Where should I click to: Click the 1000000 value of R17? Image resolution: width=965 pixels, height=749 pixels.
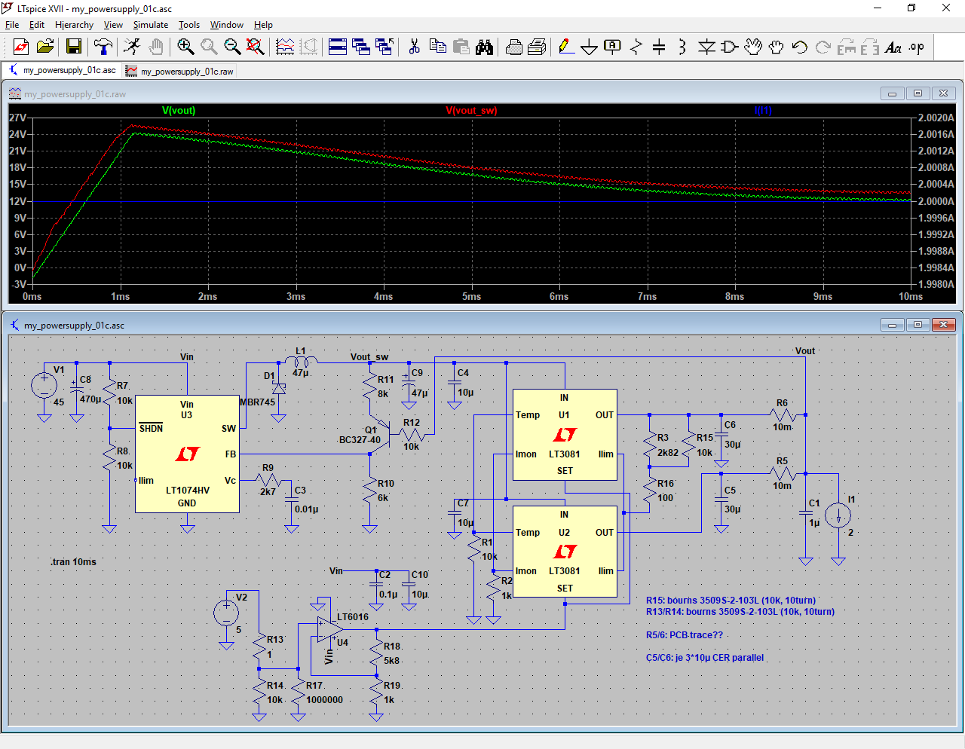click(324, 700)
